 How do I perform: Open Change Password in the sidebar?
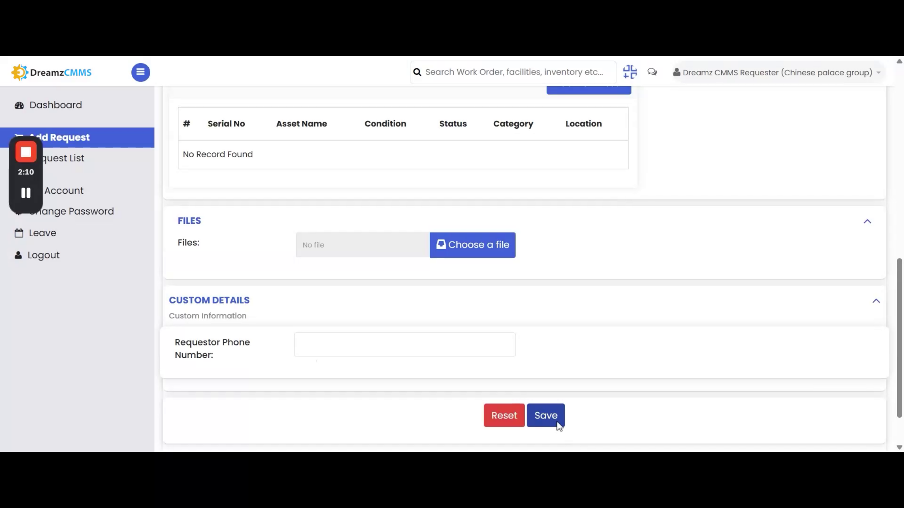click(x=72, y=211)
